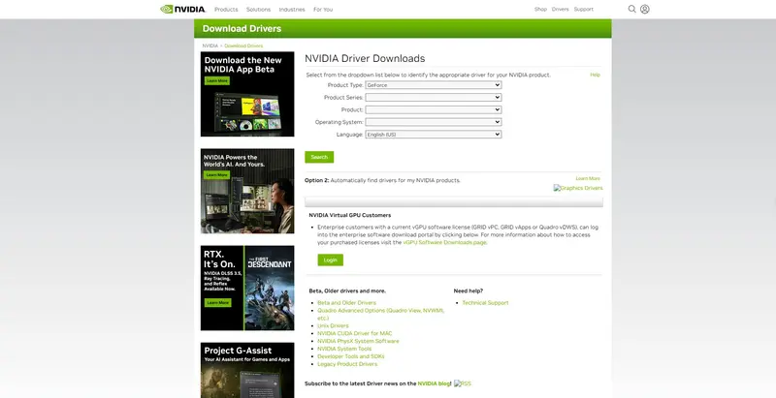
Task: Open the Products menu in navbar
Action: click(226, 9)
